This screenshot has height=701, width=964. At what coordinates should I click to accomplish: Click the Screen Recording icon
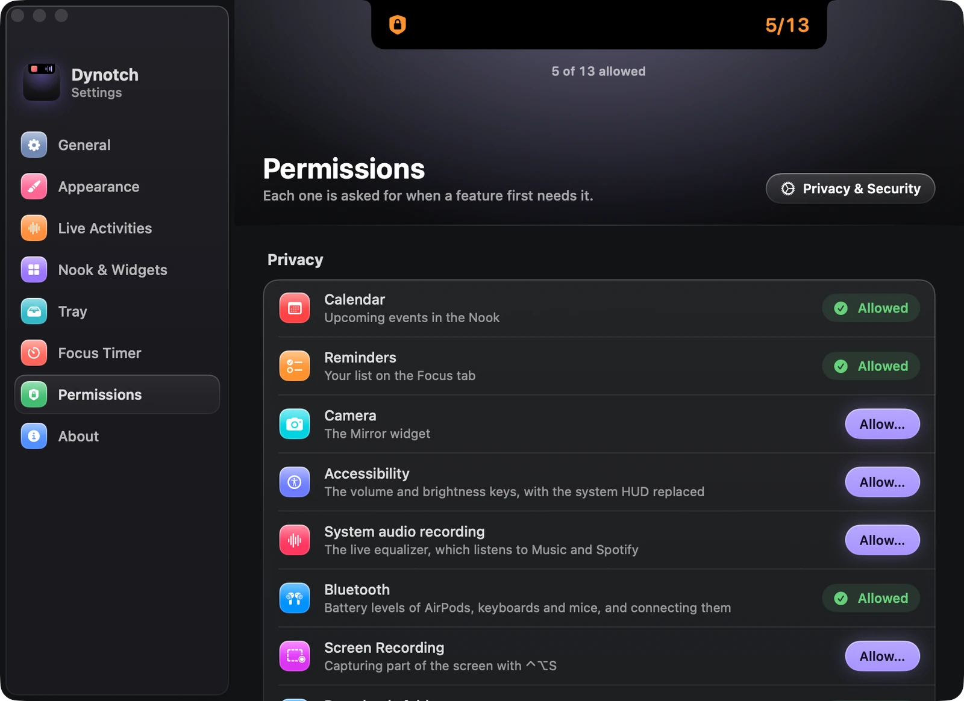pyautogui.click(x=295, y=656)
